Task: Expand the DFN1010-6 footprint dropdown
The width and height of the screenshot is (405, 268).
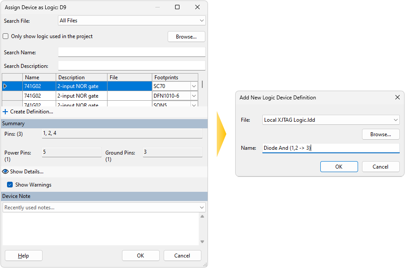Action: (194, 95)
